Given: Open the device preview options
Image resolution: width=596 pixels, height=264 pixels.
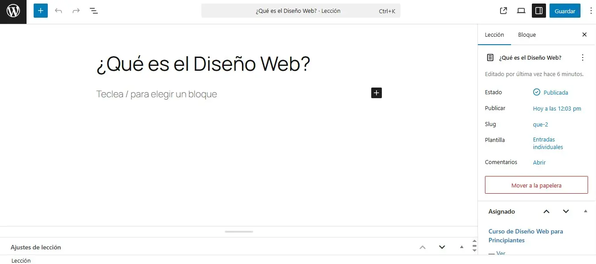Looking at the screenshot, I should pyautogui.click(x=521, y=11).
